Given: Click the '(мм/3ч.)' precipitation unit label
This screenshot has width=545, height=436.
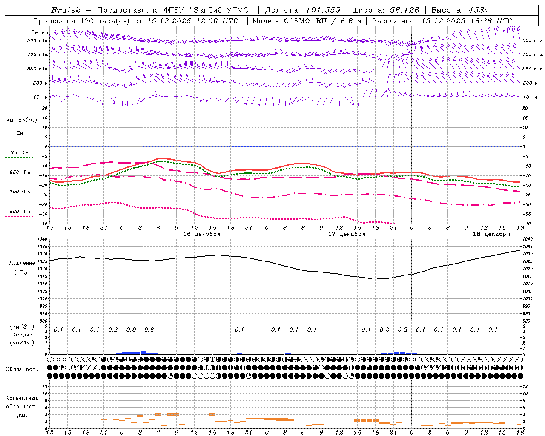Looking at the screenshot, I should (22, 327).
